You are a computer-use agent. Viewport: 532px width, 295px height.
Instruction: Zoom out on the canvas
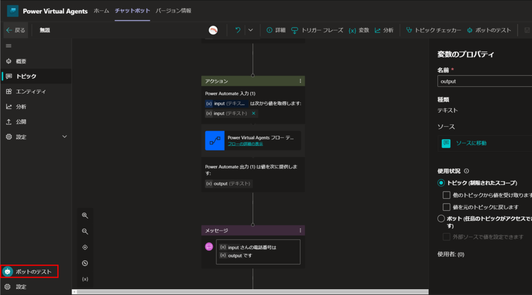pyautogui.click(x=85, y=232)
